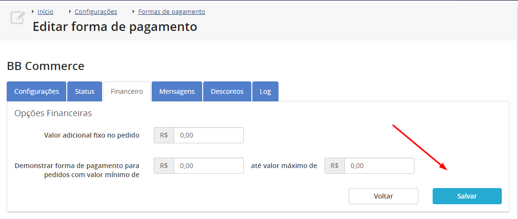Viewport: 518px width, 219px height.
Task: Click the até valor máximo de field
Action: point(379,166)
